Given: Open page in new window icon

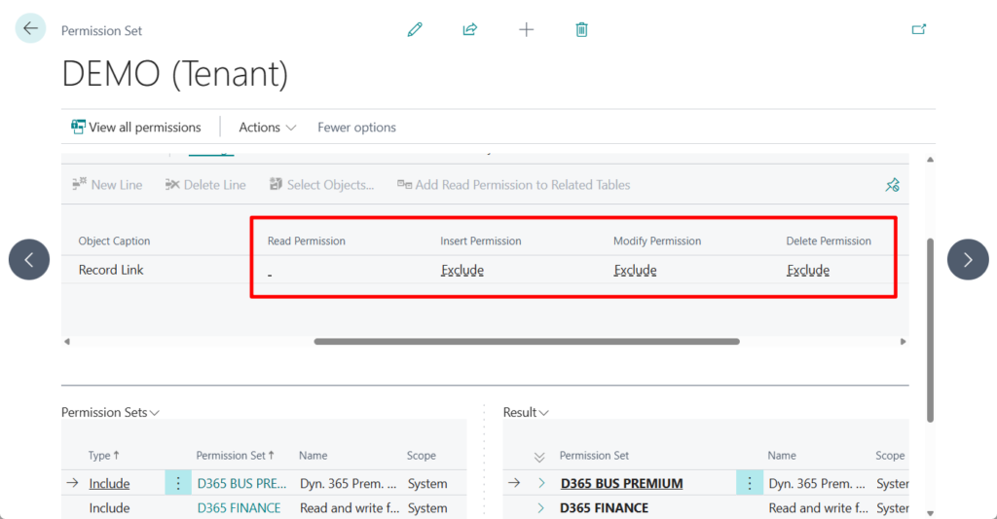Looking at the screenshot, I should point(918,29).
